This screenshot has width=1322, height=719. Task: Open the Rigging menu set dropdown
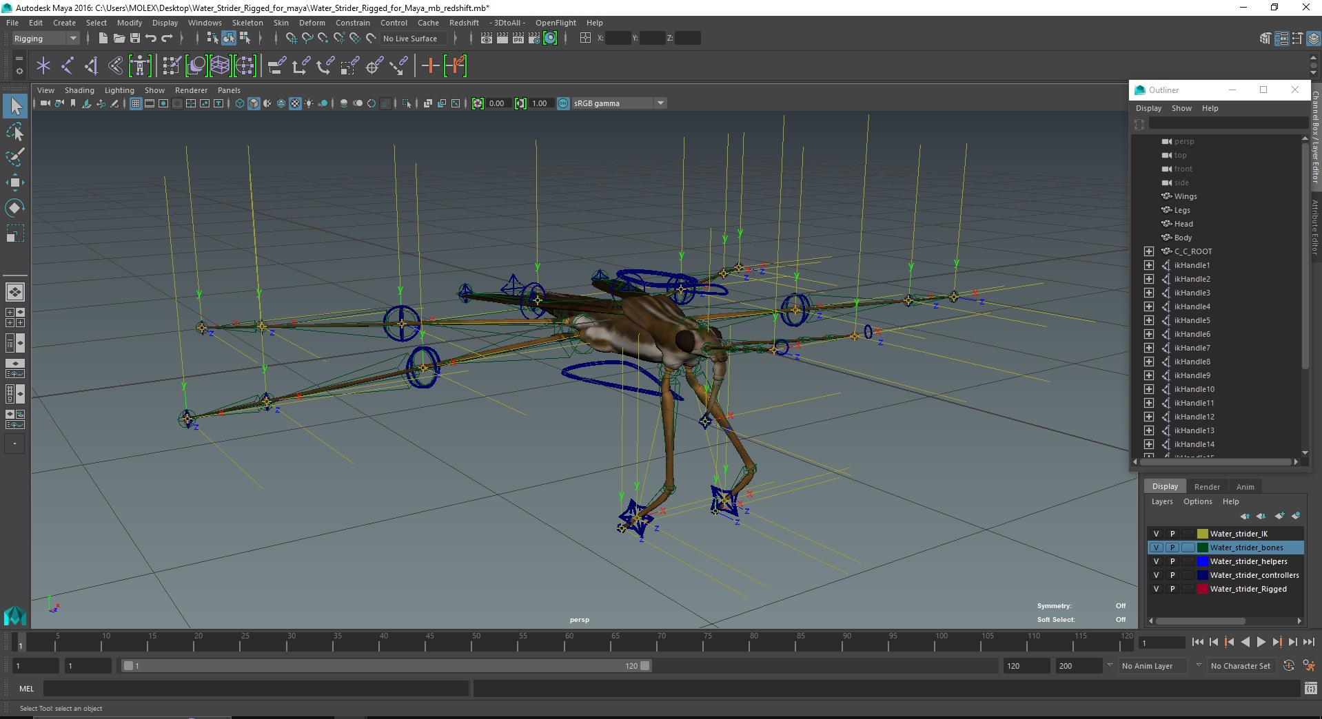[45, 39]
